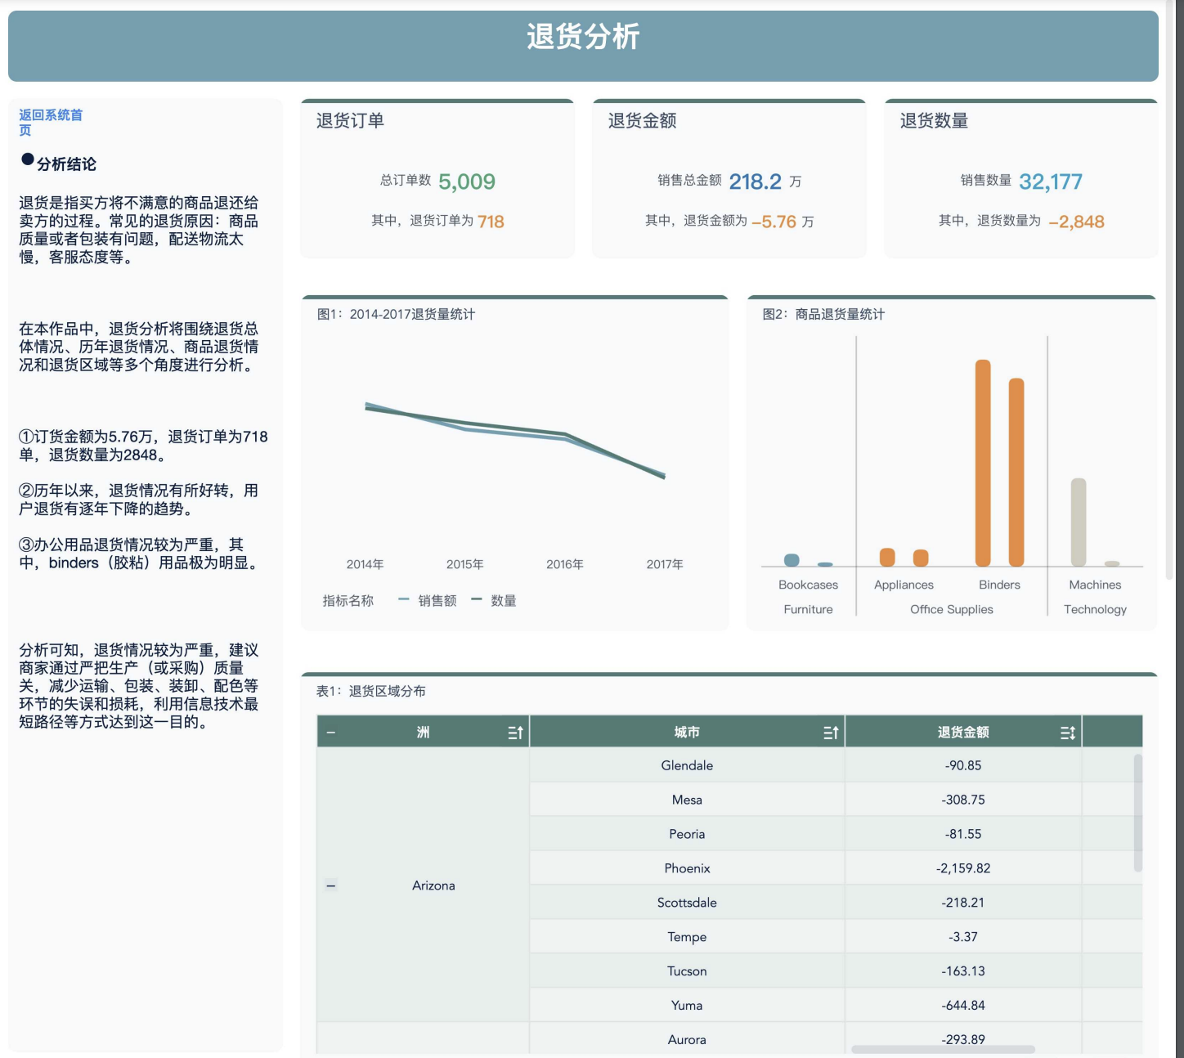Select the Aurora city cell
The image size is (1184, 1058).
coord(687,1038)
